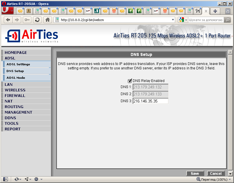This screenshot has width=234, height=183.
Task: Toggle the DNS Relay Enabled checkbox
Action: click(130, 81)
